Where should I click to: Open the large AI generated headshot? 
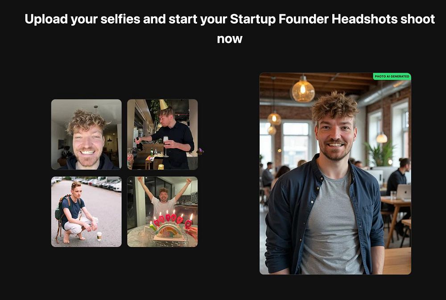pyautogui.click(x=335, y=173)
